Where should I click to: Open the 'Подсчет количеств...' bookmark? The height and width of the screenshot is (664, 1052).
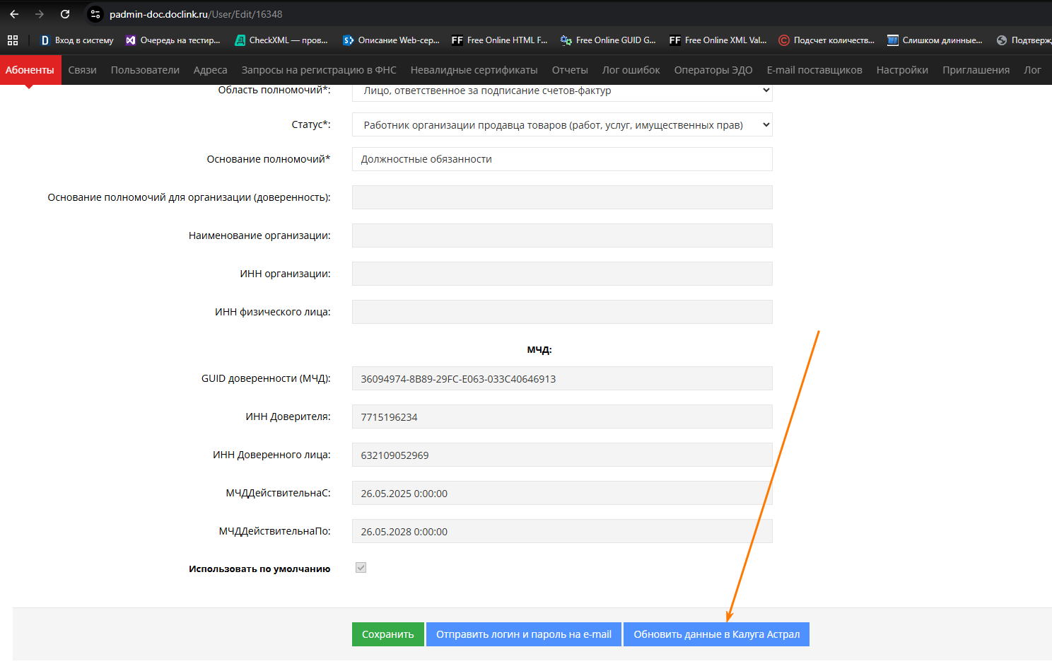coord(826,40)
